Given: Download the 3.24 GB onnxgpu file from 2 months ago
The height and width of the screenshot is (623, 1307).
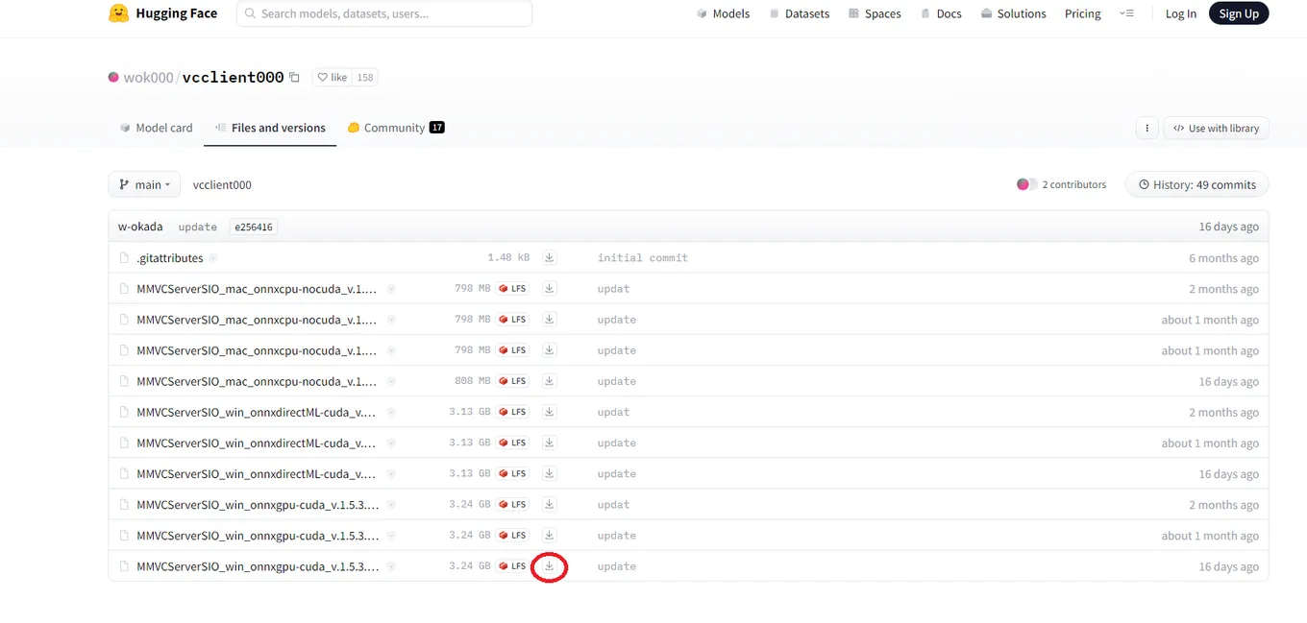Looking at the screenshot, I should [549, 504].
